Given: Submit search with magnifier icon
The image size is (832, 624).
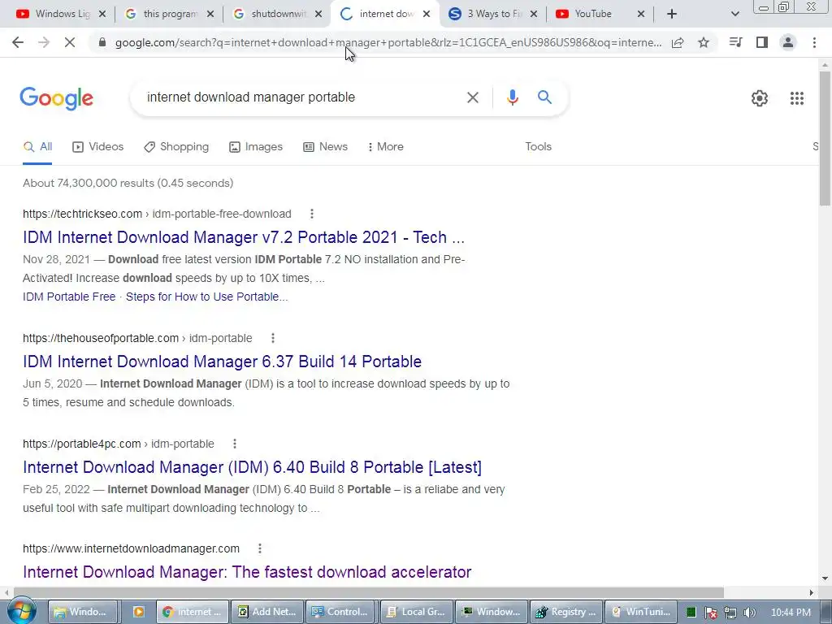Looking at the screenshot, I should 544,97.
